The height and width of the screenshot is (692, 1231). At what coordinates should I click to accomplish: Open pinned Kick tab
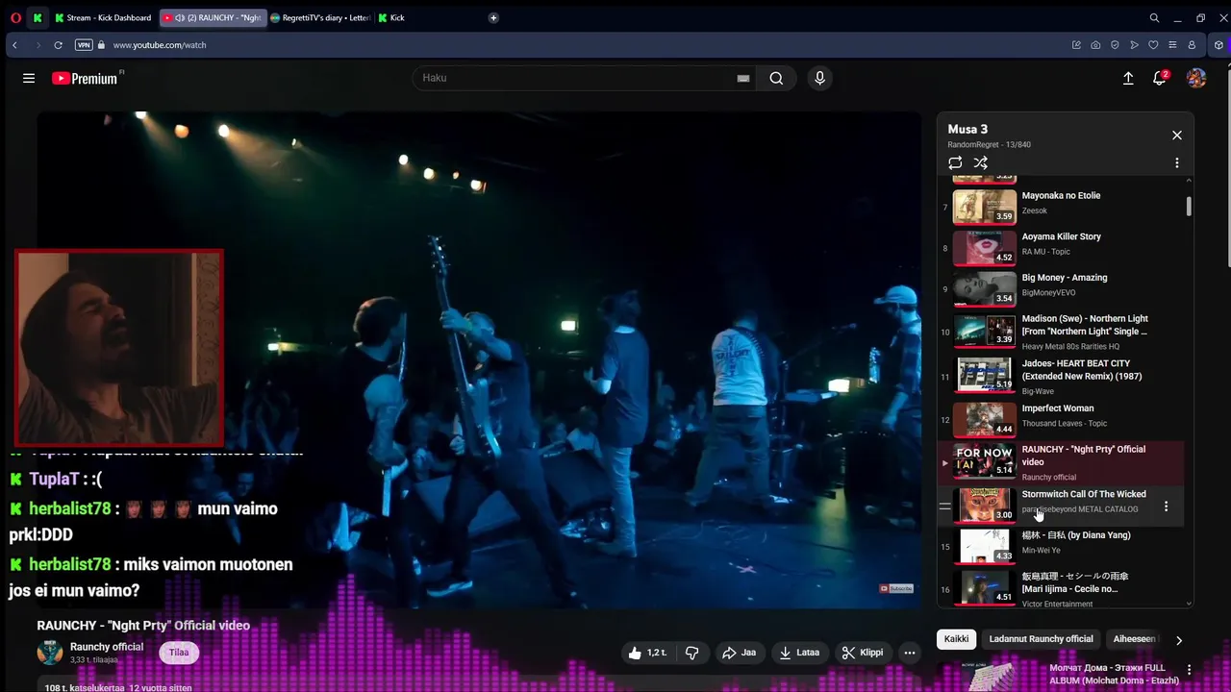pos(38,17)
